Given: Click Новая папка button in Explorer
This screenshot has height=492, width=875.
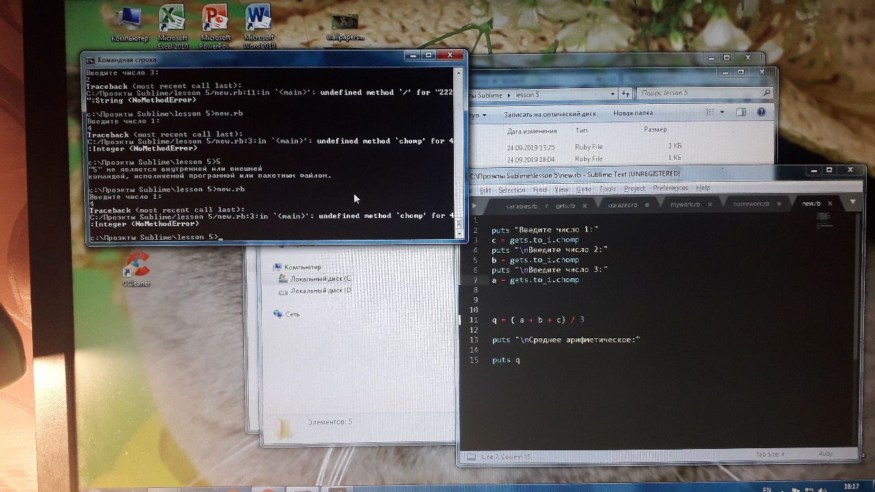Looking at the screenshot, I should tap(633, 113).
